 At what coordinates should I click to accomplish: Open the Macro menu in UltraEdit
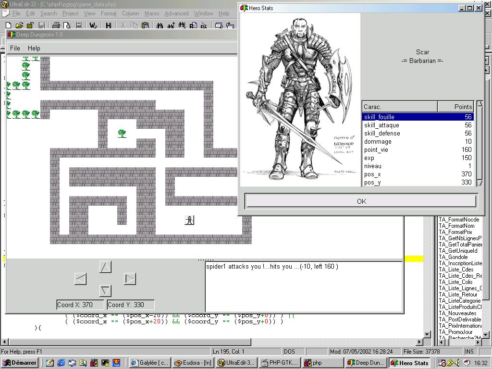(x=152, y=13)
